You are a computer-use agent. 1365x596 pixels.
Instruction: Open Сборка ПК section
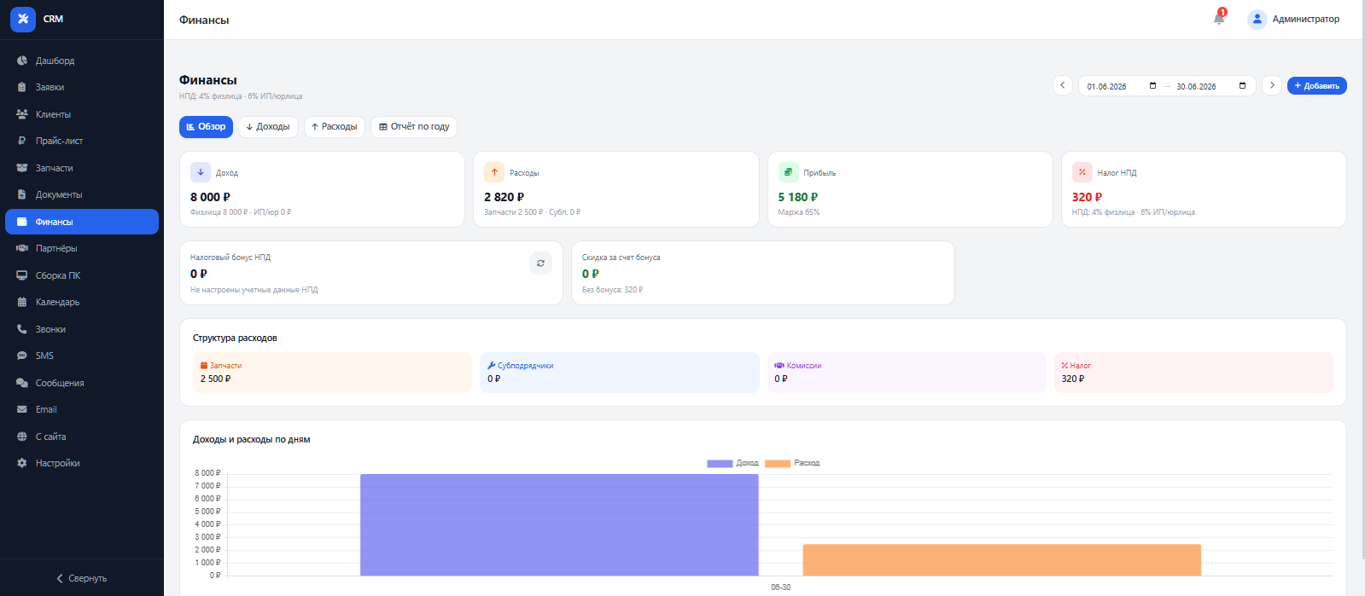click(x=82, y=275)
